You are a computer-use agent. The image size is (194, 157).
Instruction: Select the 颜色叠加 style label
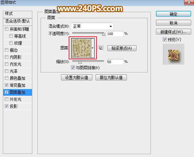tap(18, 78)
